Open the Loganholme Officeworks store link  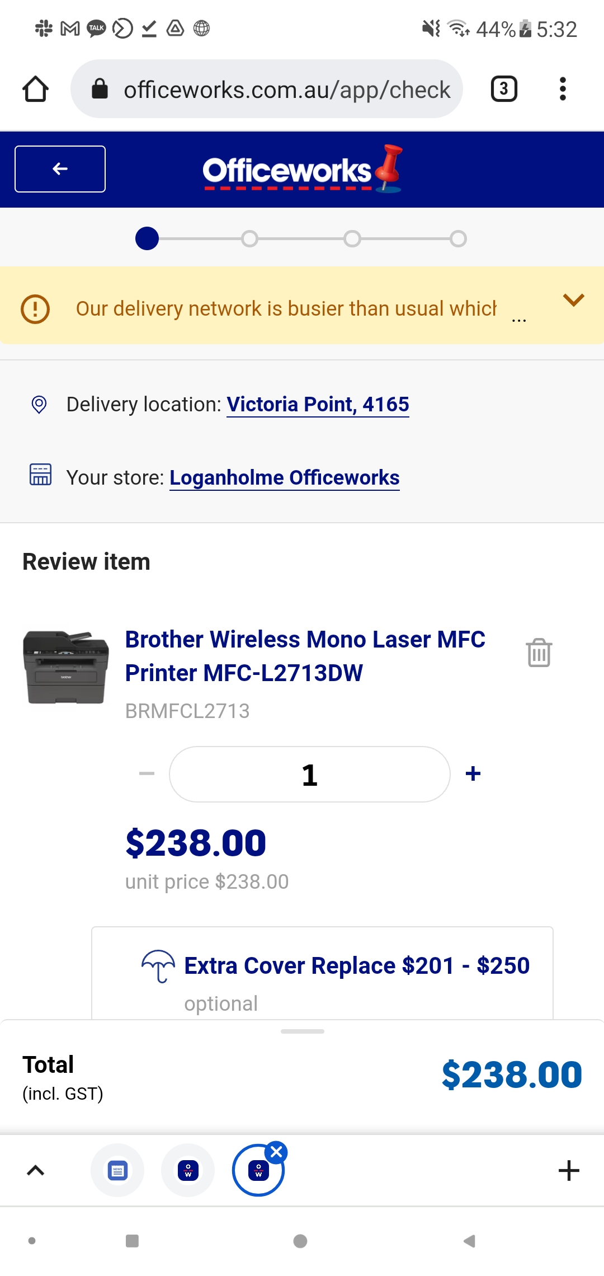pyautogui.click(x=284, y=477)
